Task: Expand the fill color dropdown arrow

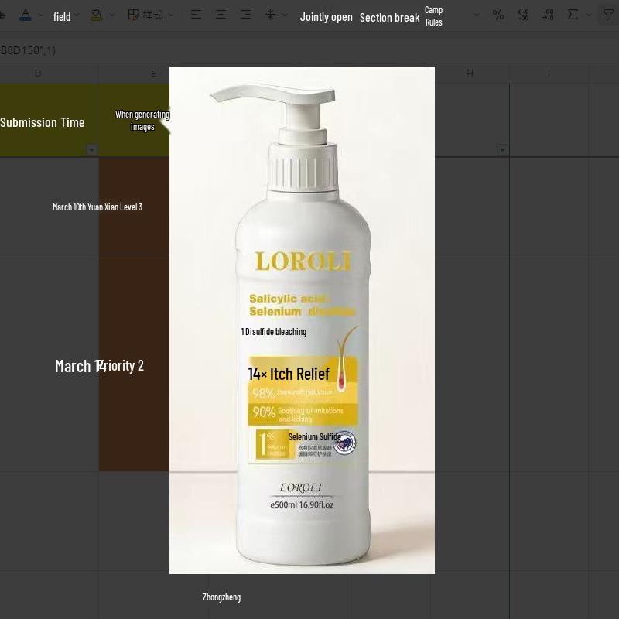Action: [111, 15]
